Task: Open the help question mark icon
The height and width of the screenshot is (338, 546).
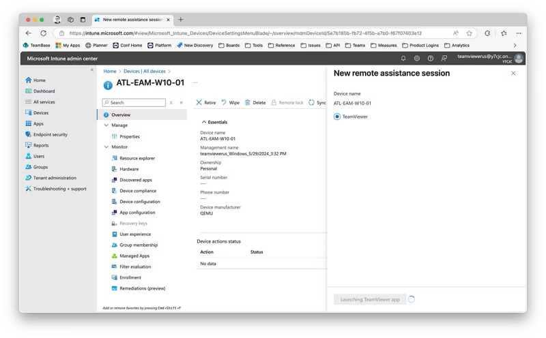Action: pyautogui.click(x=431, y=59)
